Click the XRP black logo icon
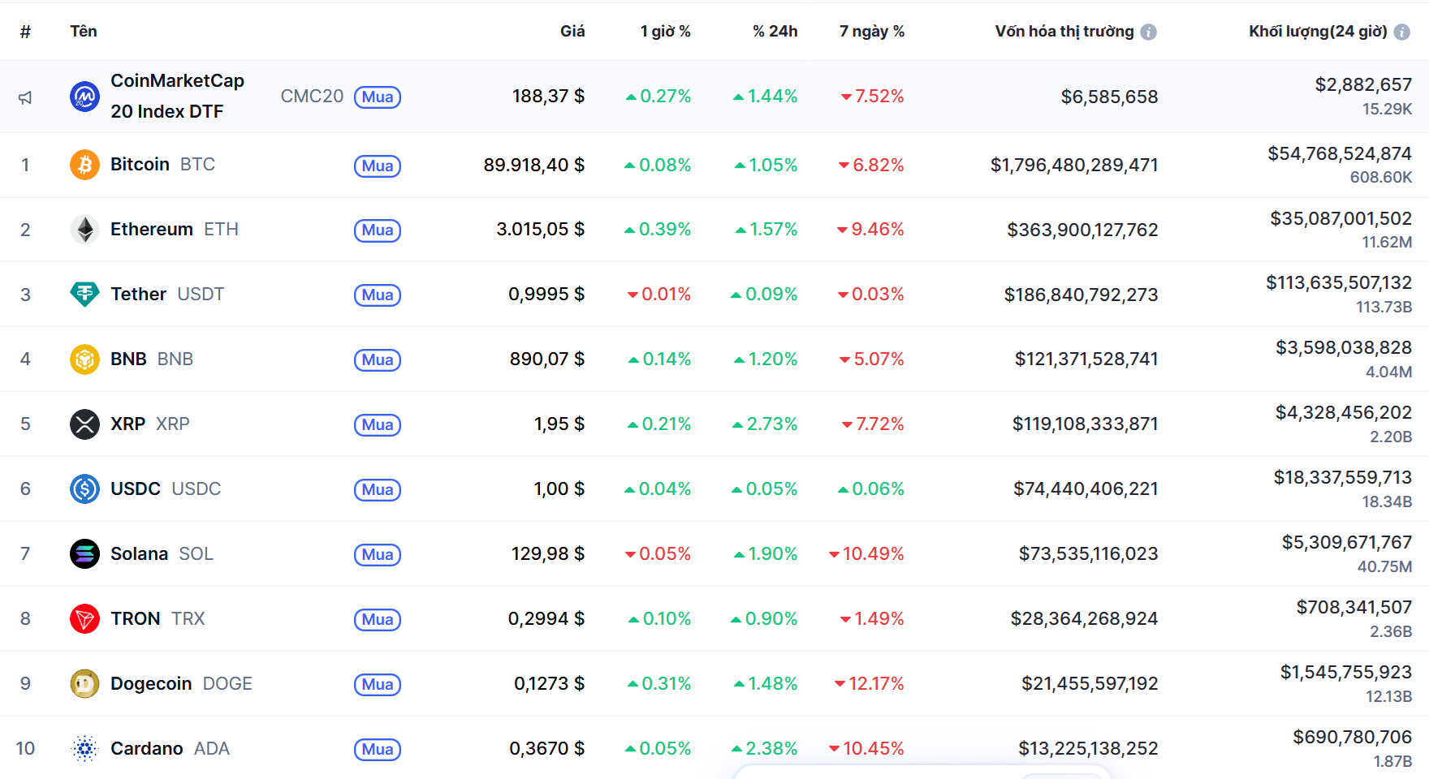The height and width of the screenshot is (779, 1429). click(x=84, y=424)
